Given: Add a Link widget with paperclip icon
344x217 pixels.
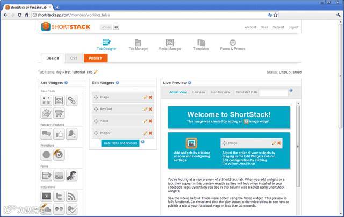Looking at the screenshot, I should coord(71,100).
